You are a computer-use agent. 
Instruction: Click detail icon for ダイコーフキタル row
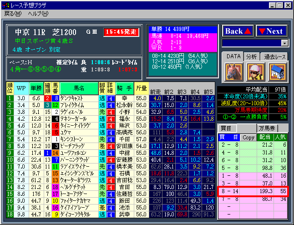tap(111, 214)
